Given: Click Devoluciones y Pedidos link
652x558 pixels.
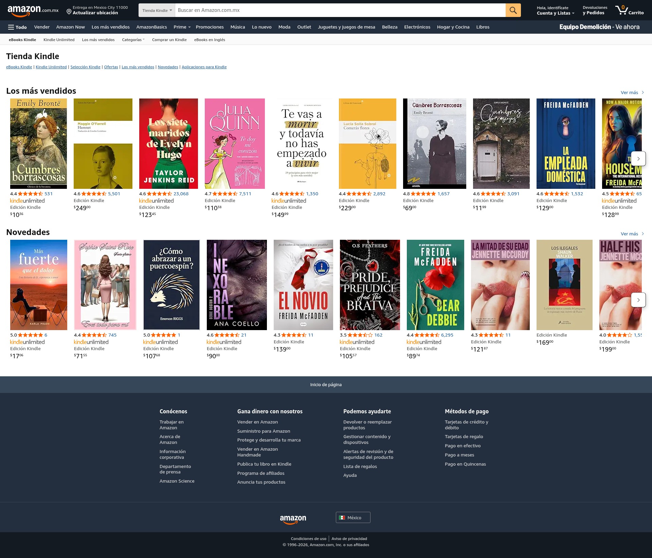Looking at the screenshot, I should coord(595,10).
